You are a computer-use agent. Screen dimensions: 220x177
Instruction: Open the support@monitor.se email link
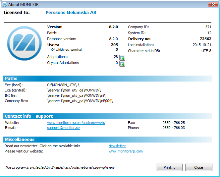tap(63, 128)
